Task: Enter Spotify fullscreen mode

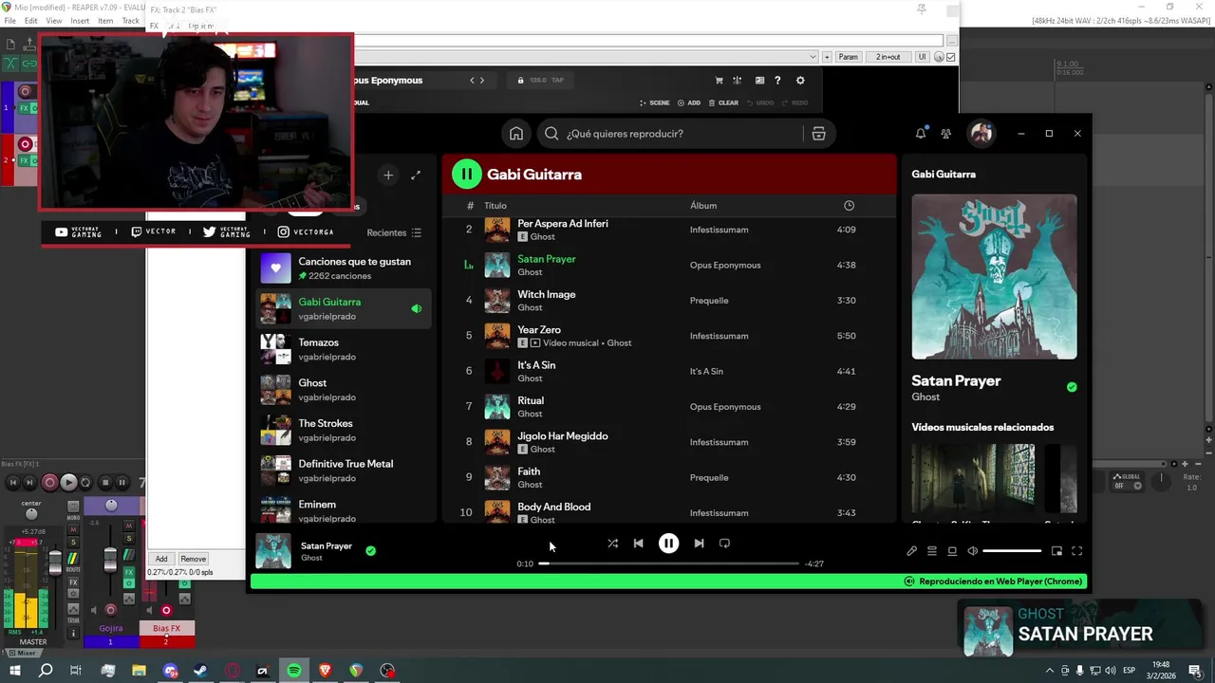Action: click(x=1077, y=551)
